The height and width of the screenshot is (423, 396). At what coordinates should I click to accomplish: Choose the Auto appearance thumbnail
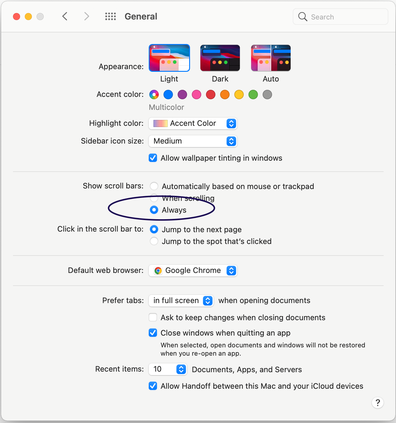(x=271, y=58)
